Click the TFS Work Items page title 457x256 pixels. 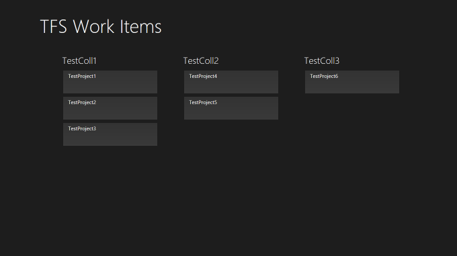pos(101,26)
